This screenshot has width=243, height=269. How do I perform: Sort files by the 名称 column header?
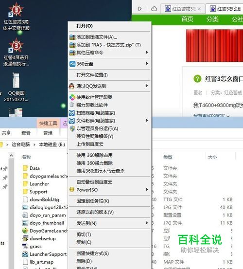pos(26,157)
